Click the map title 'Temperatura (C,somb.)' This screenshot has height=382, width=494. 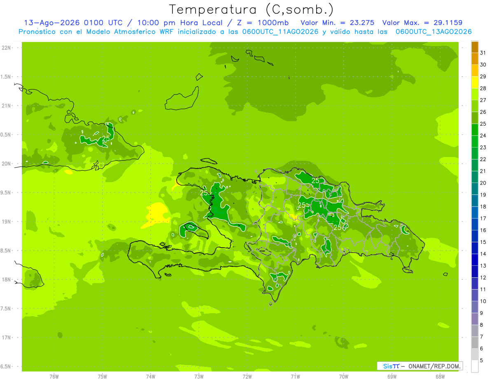[252, 9]
